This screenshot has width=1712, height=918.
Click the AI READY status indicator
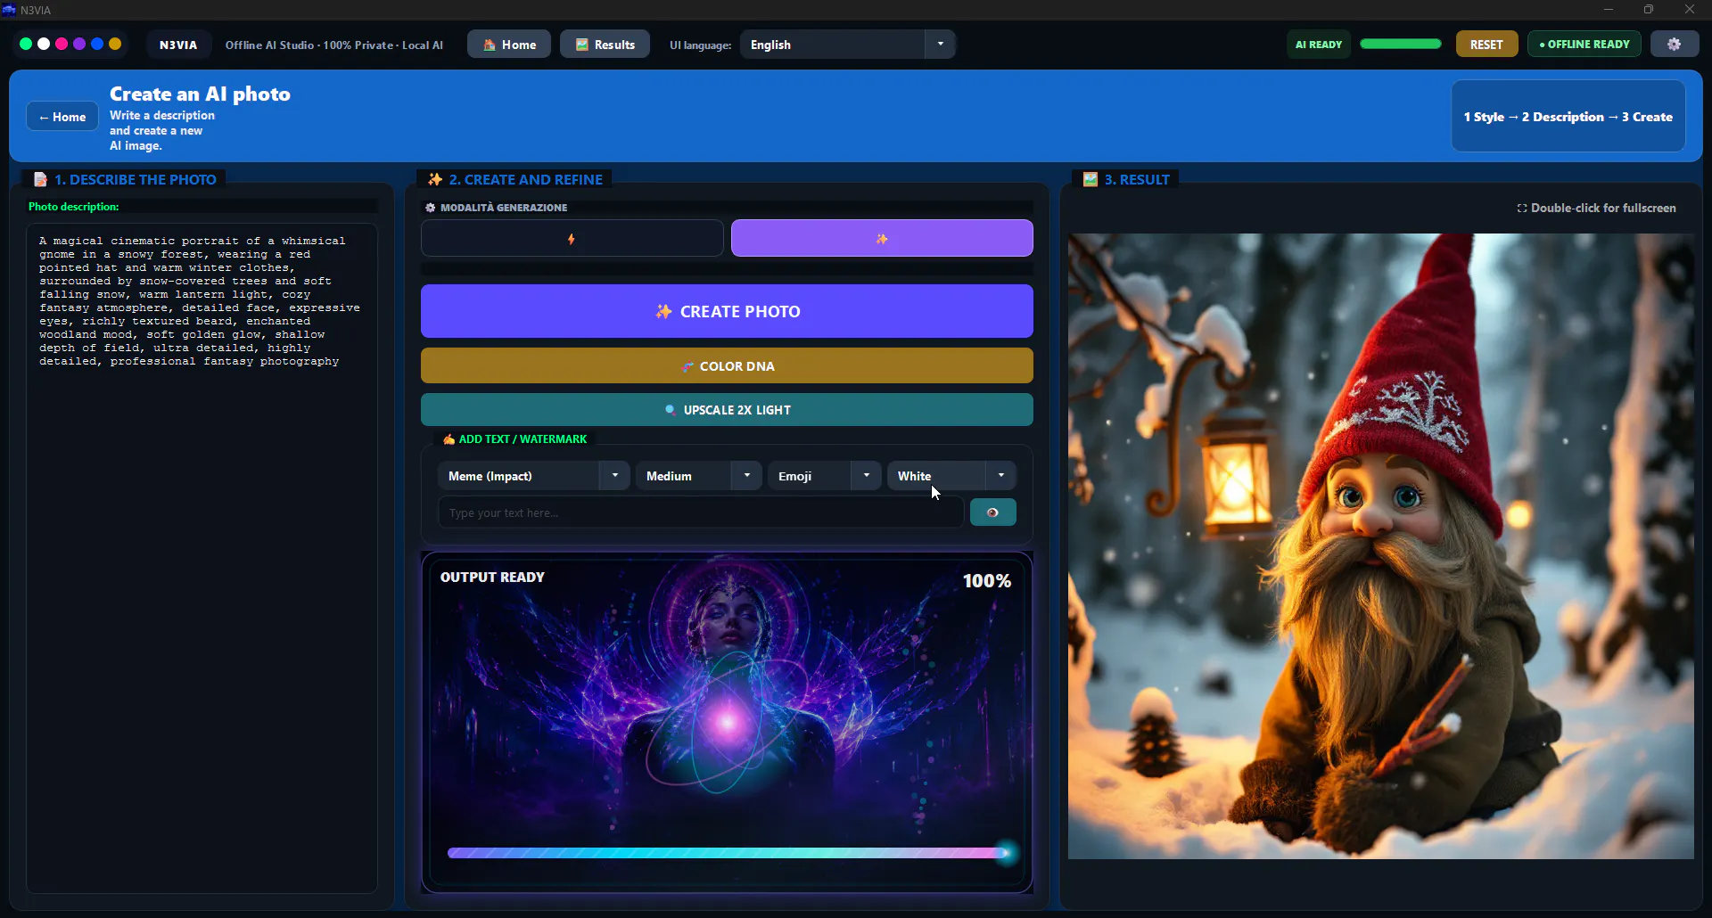coord(1318,45)
